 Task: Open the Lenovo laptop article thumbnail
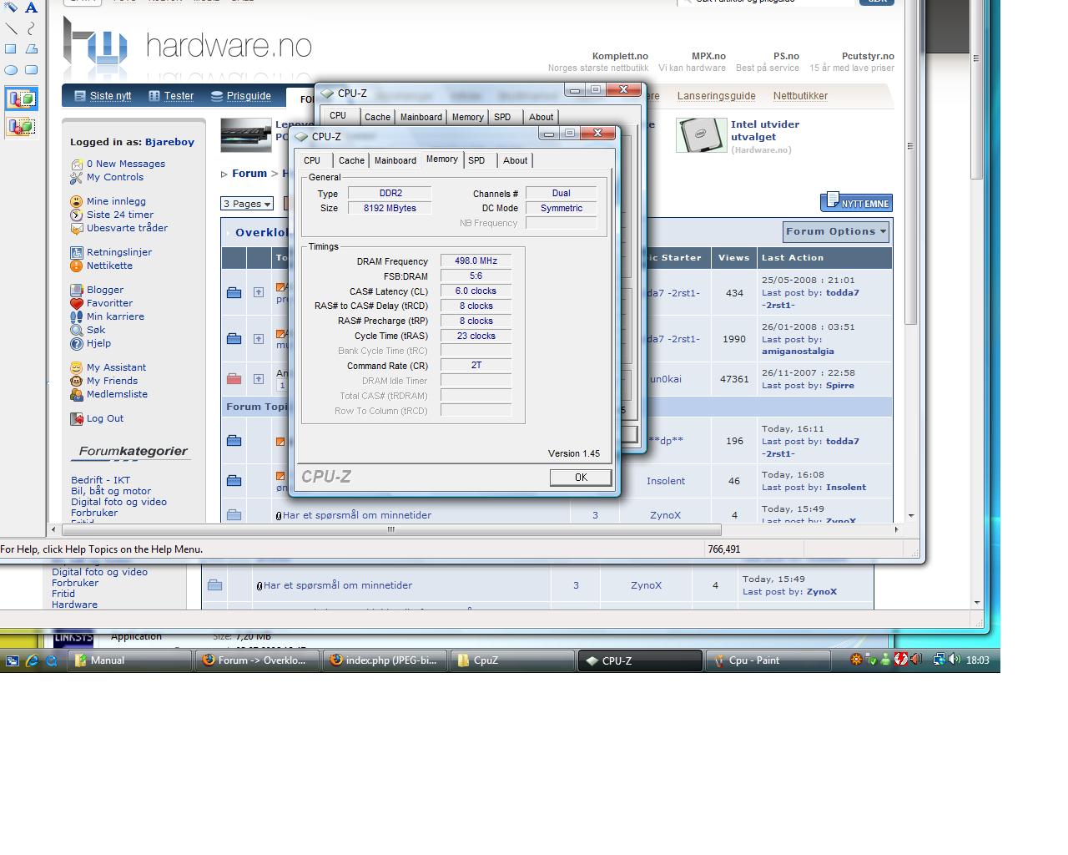[246, 135]
